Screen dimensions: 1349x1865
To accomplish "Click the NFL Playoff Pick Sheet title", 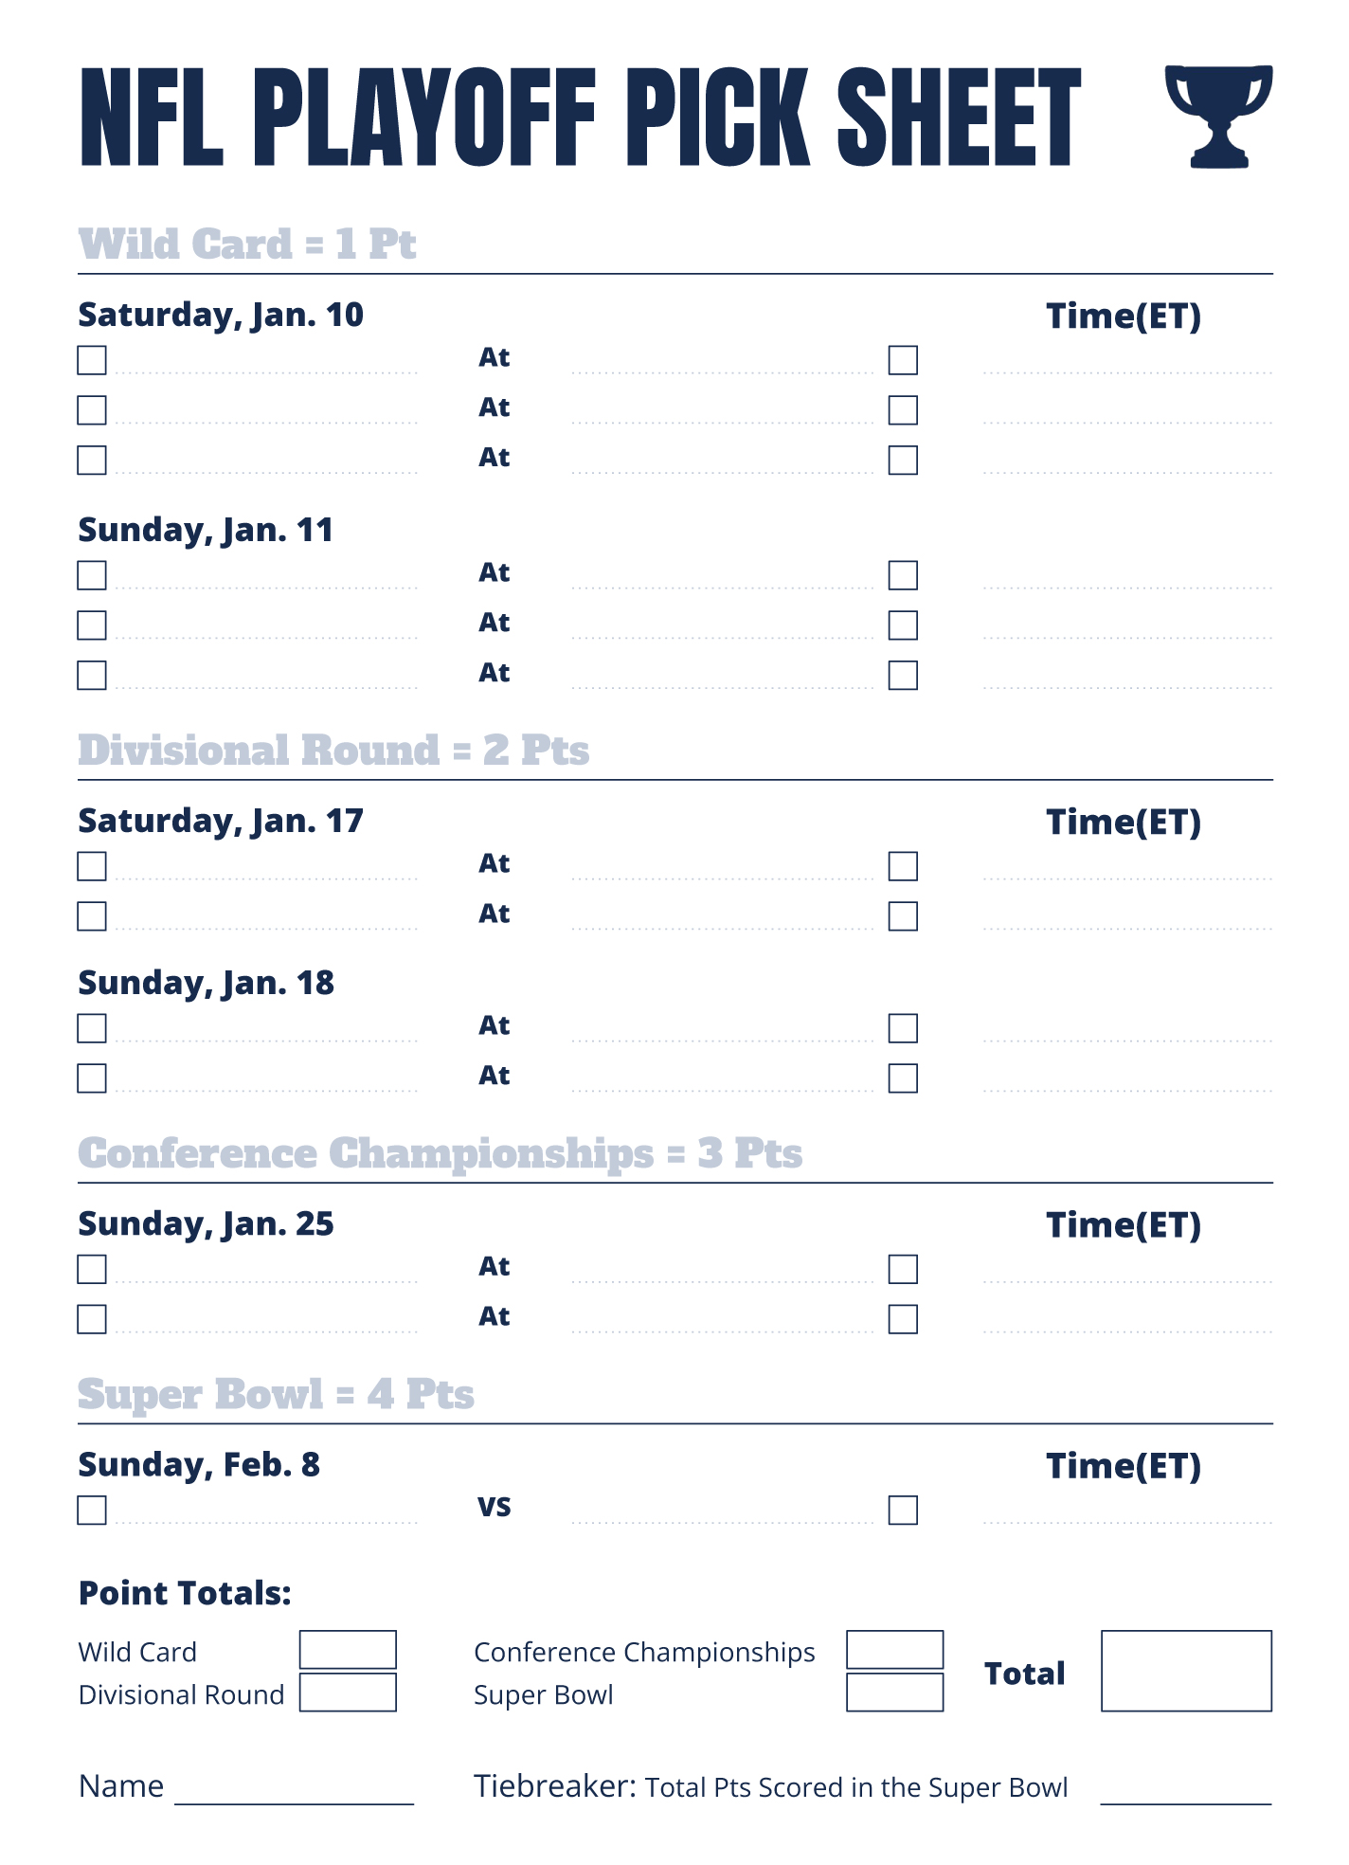I will pyautogui.click(x=580, y=118).
